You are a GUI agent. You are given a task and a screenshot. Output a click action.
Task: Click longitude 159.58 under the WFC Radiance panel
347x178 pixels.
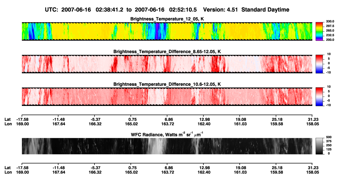click(x=276, y=172)
